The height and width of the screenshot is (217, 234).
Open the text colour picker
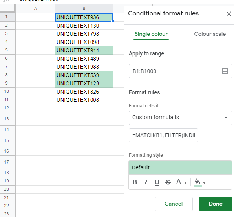tap(179, 182)
